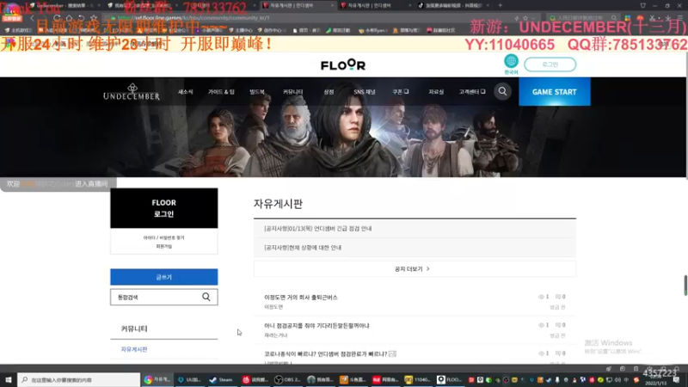Click the browser reload icon
This screenshot has width=688, height=387.
pos(57,18)
